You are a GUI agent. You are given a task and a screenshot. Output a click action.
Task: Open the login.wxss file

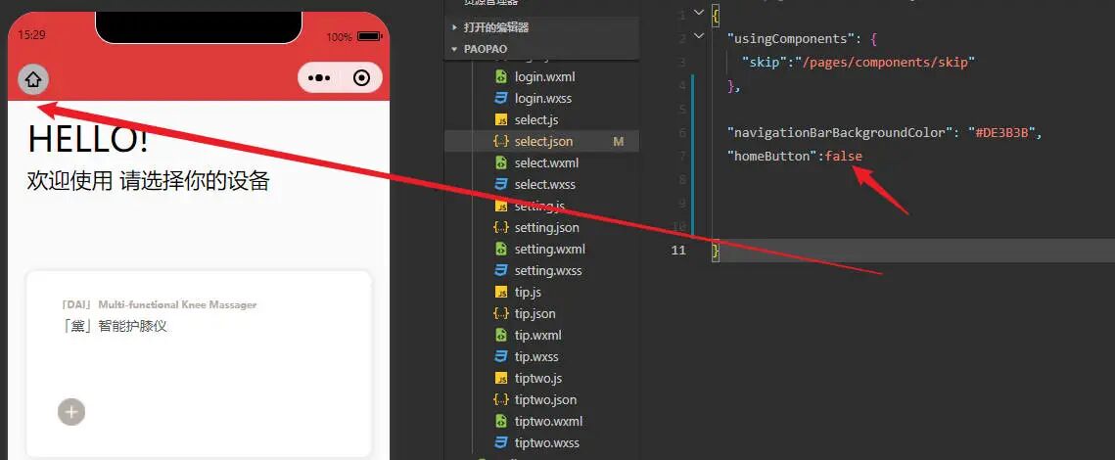coord(542,98)
